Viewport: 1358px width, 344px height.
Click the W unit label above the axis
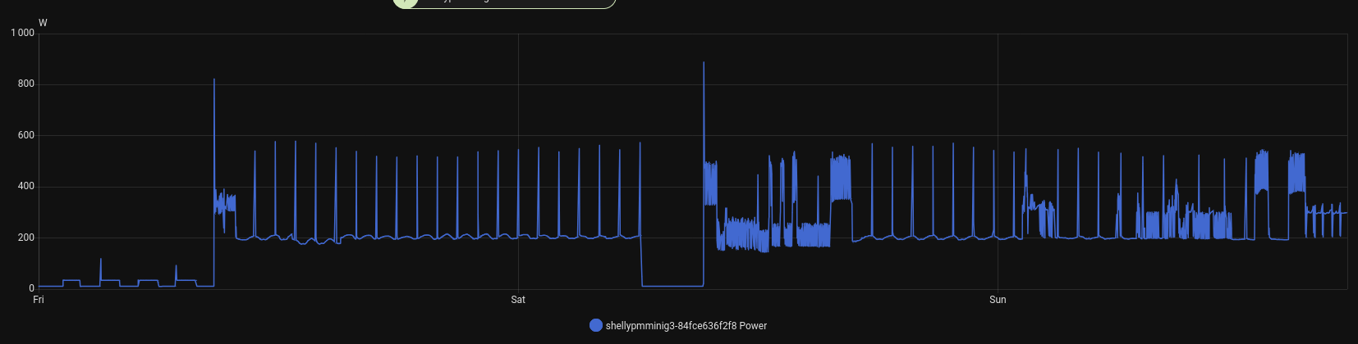pyautogui.click(x=43, y=23)
